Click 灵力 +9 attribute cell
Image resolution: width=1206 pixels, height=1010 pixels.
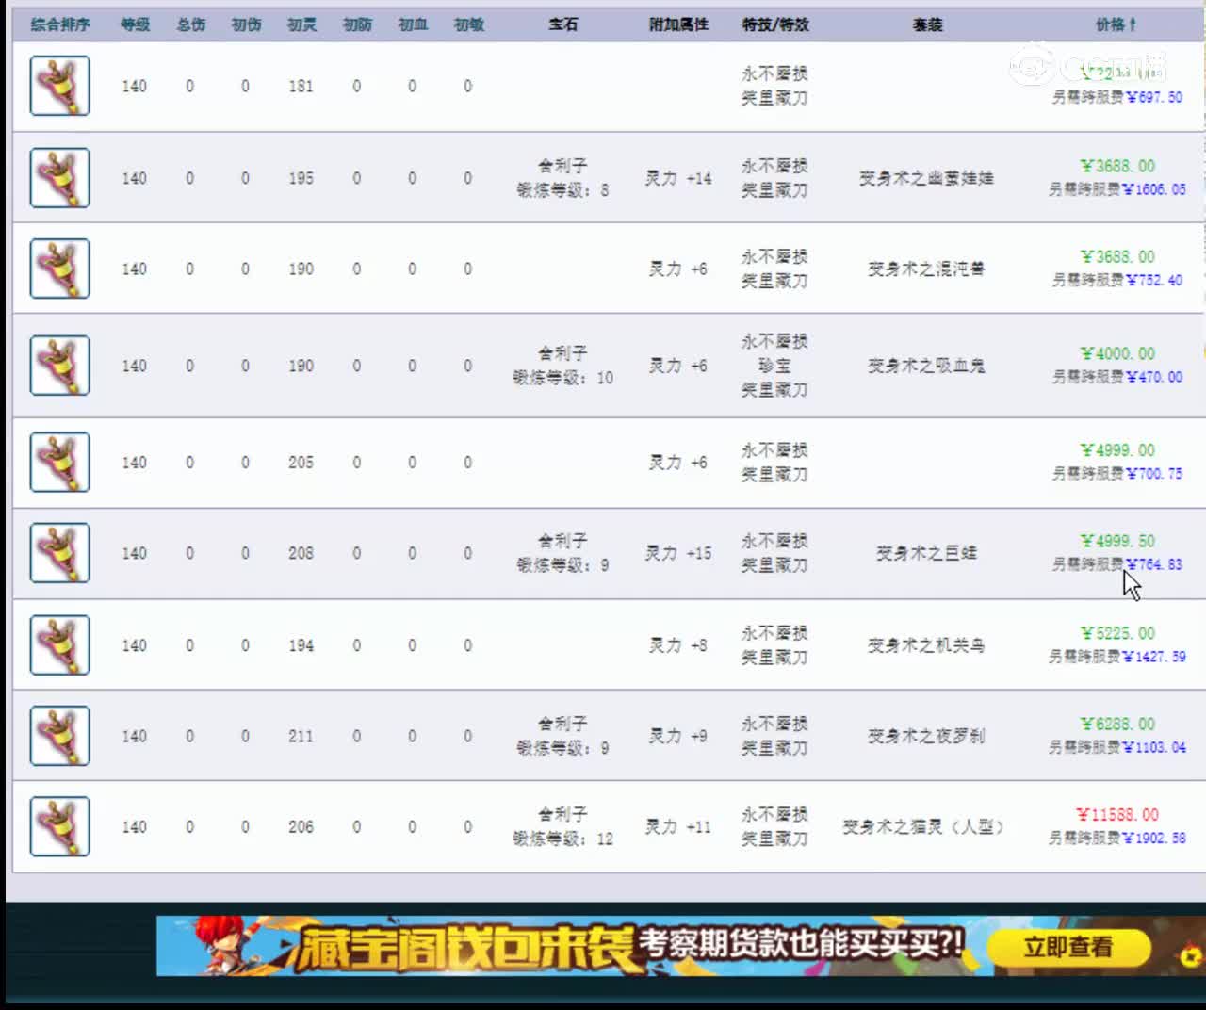click(678, 736)
